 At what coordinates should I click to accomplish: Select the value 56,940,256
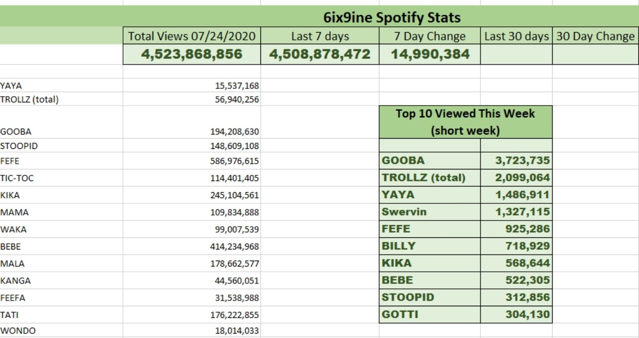237,100
